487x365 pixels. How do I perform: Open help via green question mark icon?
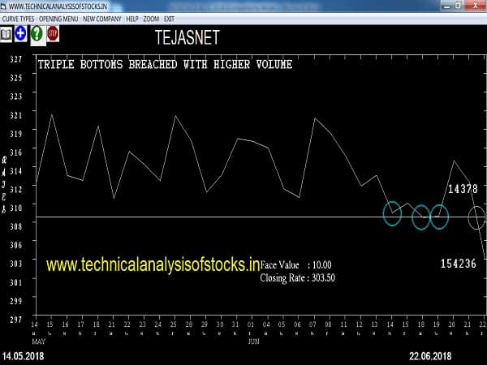[x=37, y=34]
